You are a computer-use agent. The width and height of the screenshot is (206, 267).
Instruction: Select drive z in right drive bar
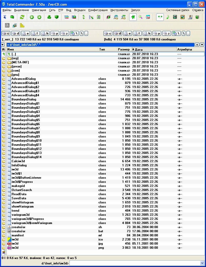click(x=167, y=33)
